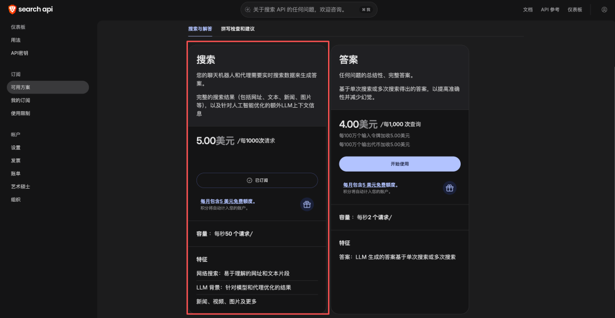Open the user account icon in the header
The width and height of the screenshot is (615, 318).
pyautogui.click(x=604, y=10)
